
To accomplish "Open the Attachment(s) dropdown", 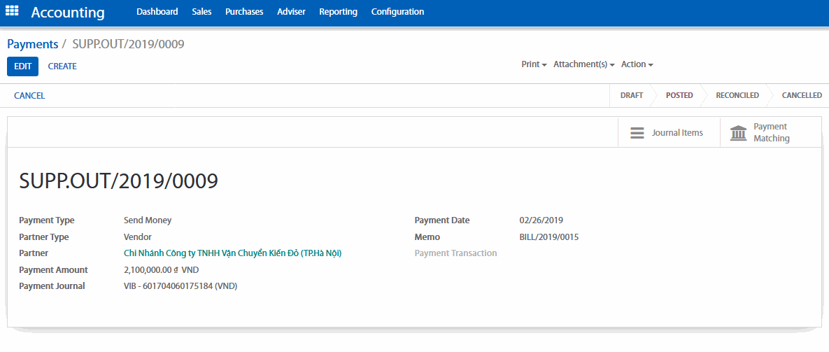I will pyautogui.click(x=583, y=64).
